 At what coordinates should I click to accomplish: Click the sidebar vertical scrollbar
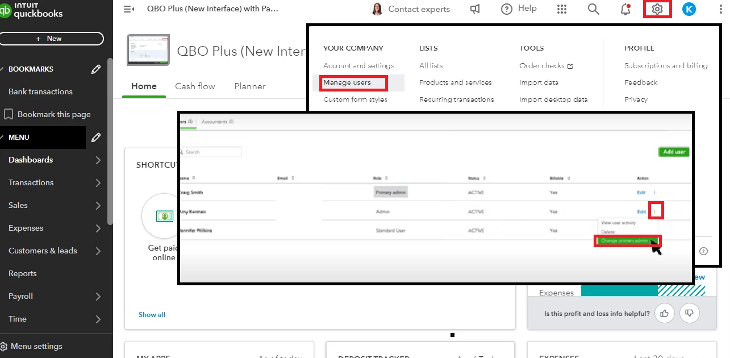pyautogui.click(x=110, y=142)
